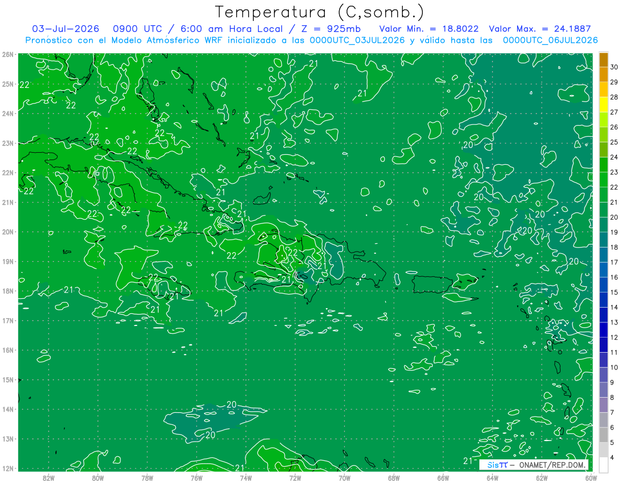Image resolution: width=628 pixels, height=485 pixels.
Task: Click latitude axis label "24N"
Action: (8, 114)
